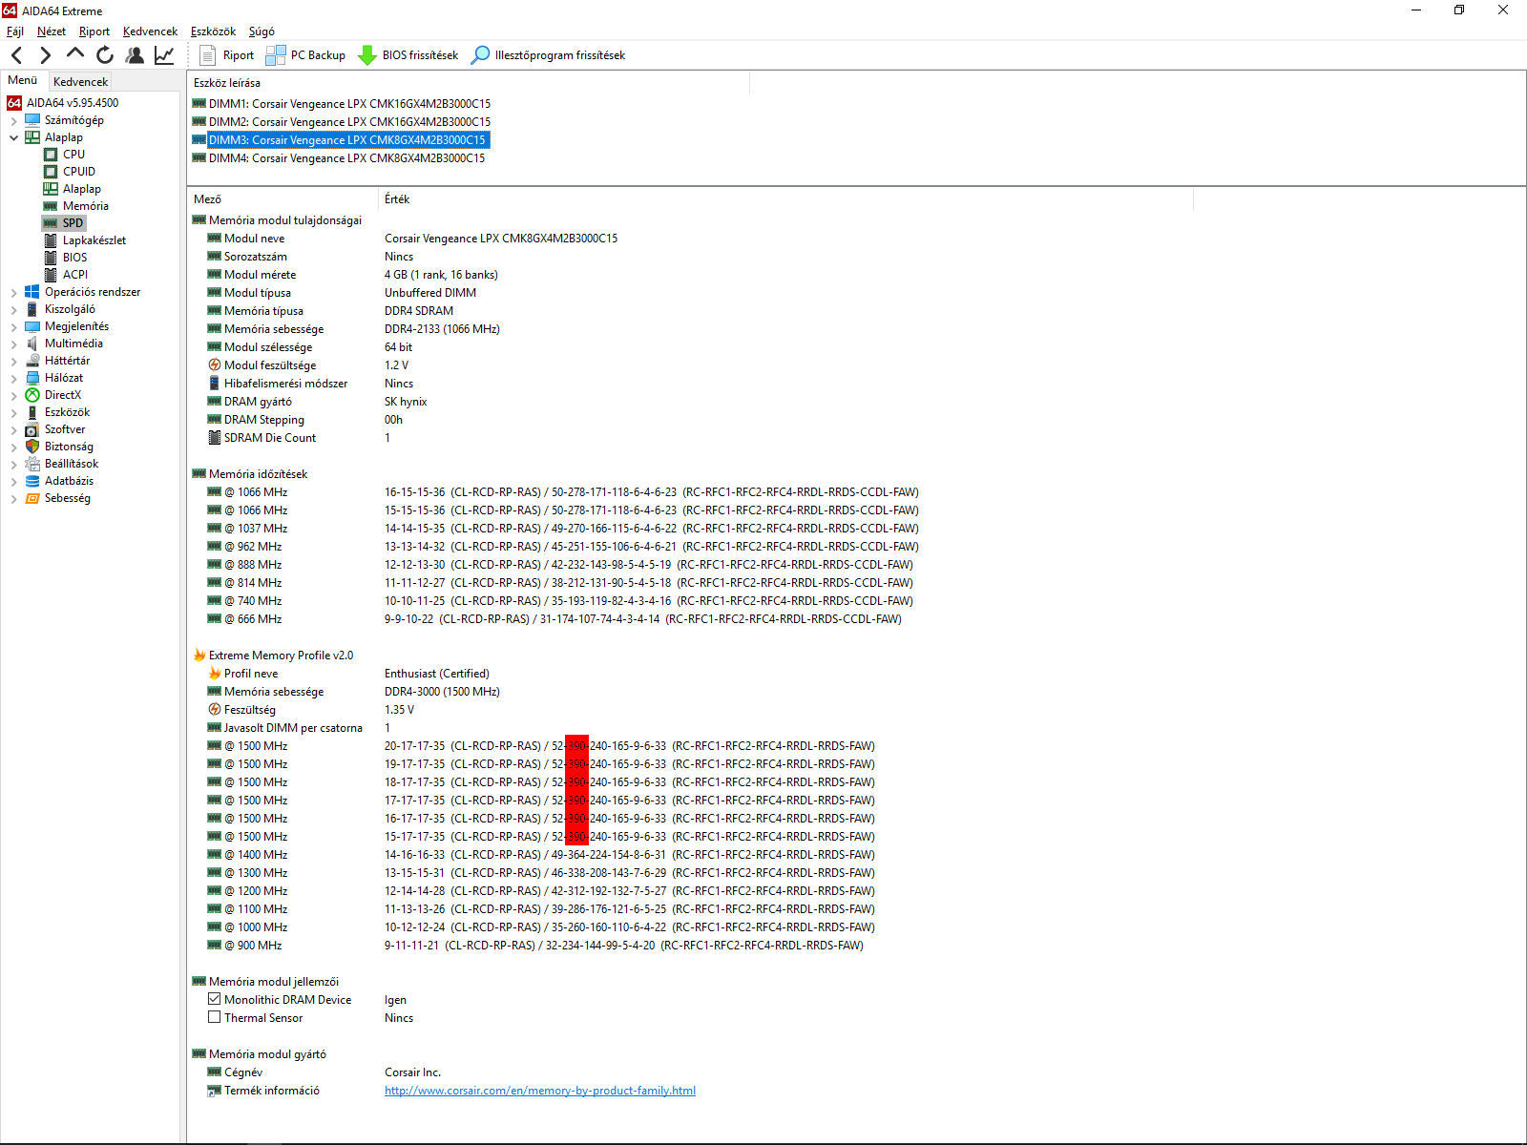Toggle Monolithic DRAM Device checkbox
The height and width of the screenshot is (1145, 1527).
click(215, 999)
